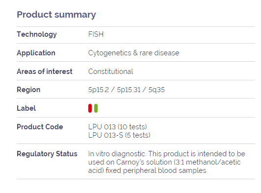Click the Label row heading

pos(26,108)
